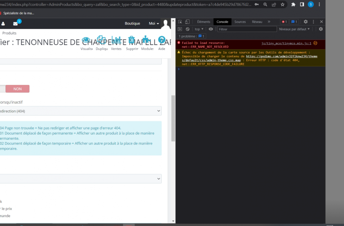
Task: Open the messages envelope notification icon
Action: click(15, 24)
